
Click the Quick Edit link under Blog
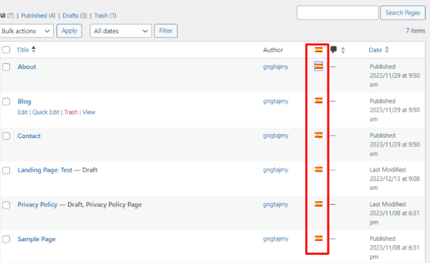pyautogui.click(x=46, y=112)
